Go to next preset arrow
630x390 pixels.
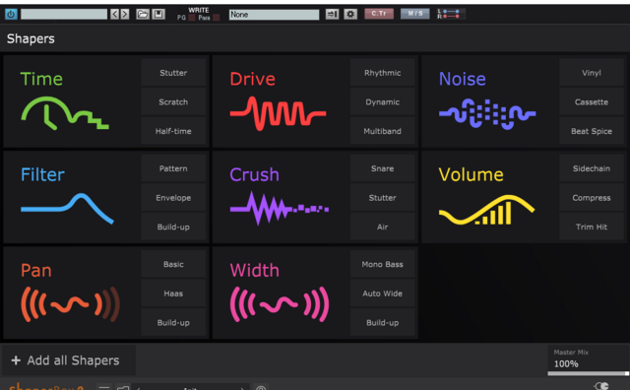coord(125,15)
